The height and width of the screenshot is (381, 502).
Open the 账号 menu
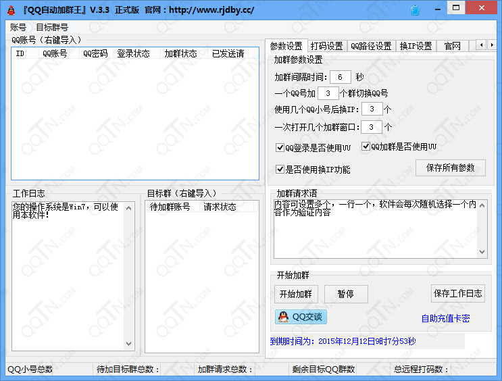pyautogui.click(x=18, y=28)
